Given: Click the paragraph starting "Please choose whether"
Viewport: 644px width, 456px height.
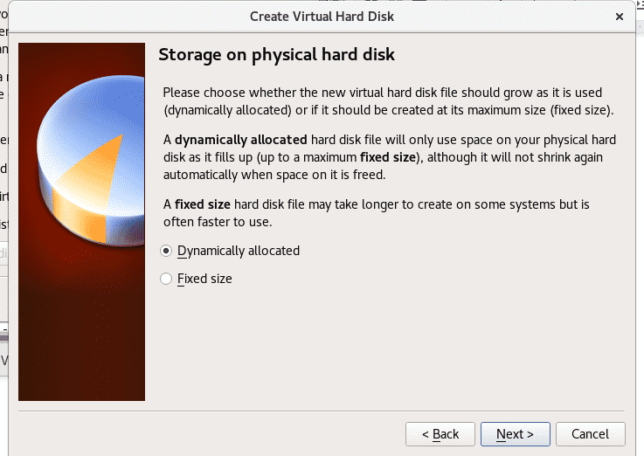Looking at the screenshot, I should coord(388,101).
